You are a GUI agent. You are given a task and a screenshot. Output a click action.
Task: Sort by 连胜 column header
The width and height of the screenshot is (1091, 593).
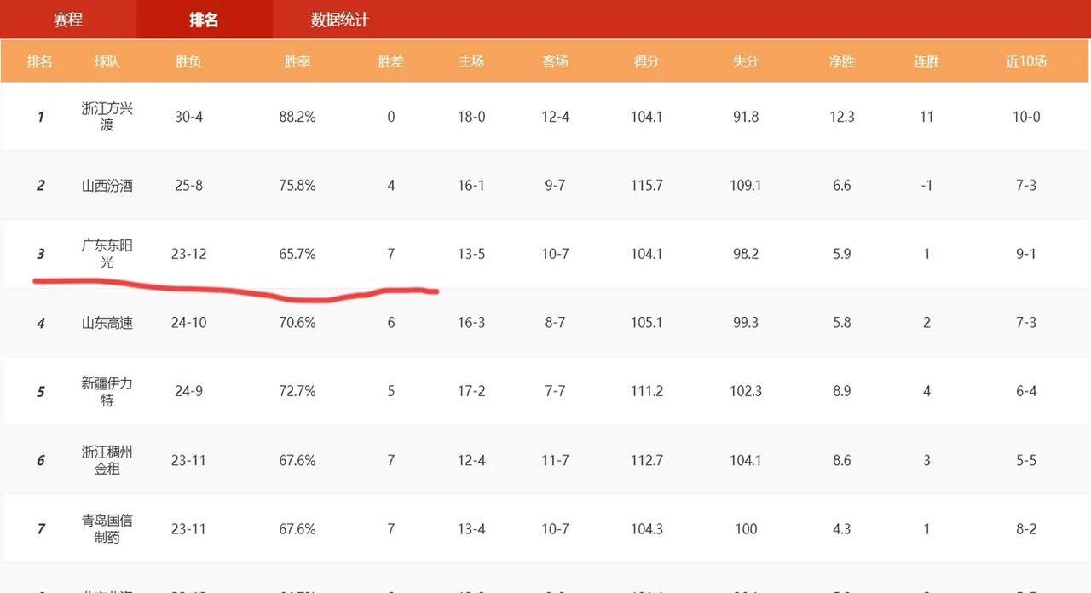point(926,60)
